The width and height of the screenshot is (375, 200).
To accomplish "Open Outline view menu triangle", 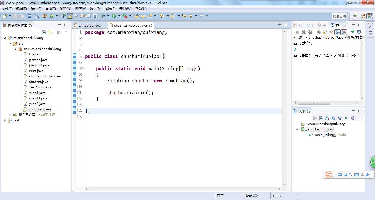I will [x=360, y=118].
